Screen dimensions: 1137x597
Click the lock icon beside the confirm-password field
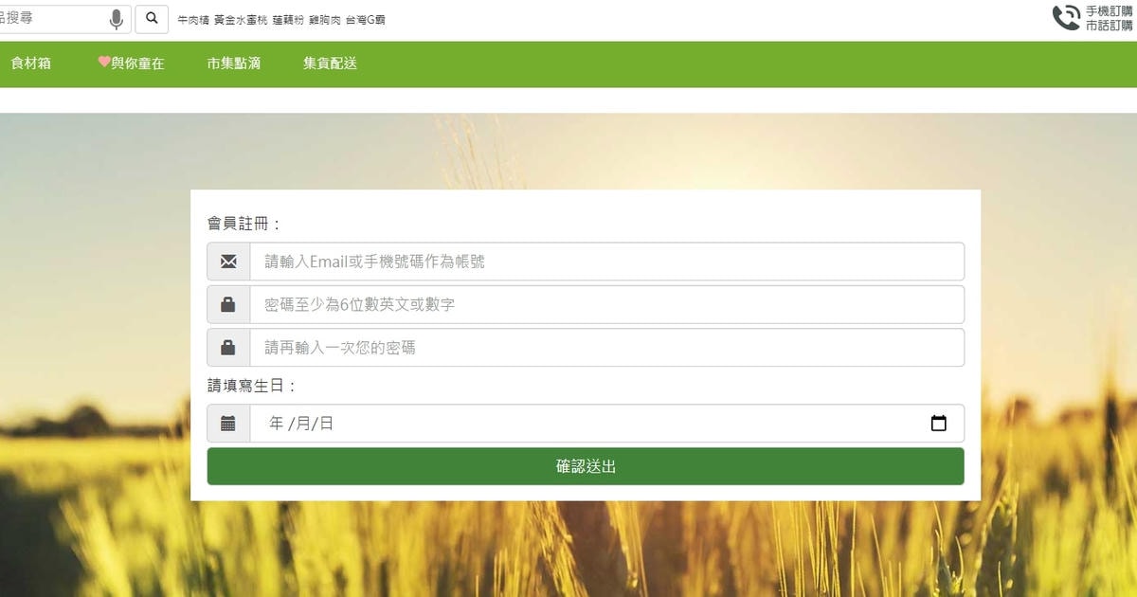[228, 348]
